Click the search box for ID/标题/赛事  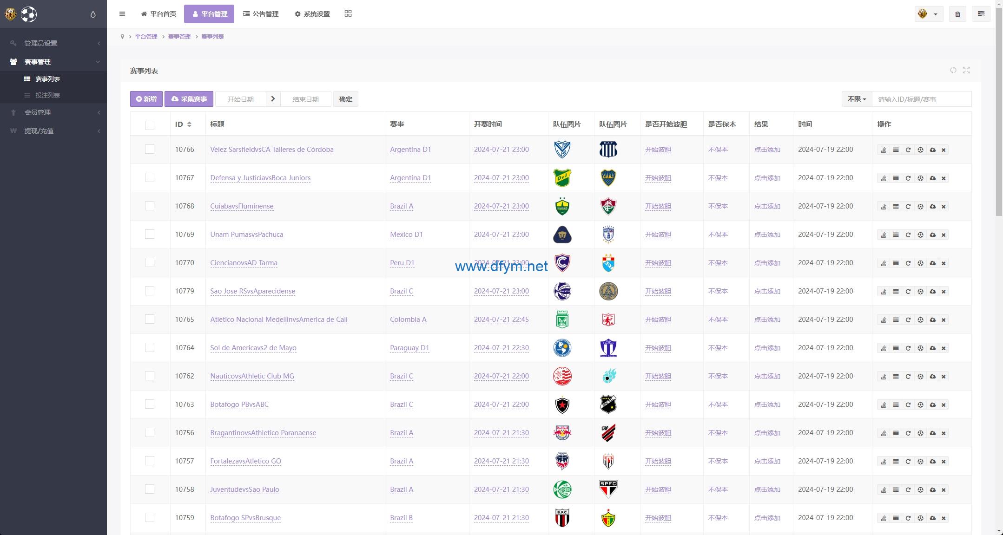pyautogui.click(x=922, y=99)
